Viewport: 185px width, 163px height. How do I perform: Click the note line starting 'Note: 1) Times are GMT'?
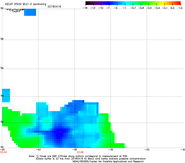coord(78,156)
